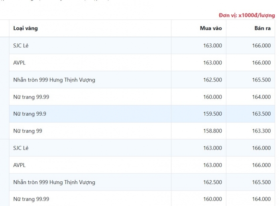Click the 159.500 buy price cell
Image resolution: width=279 pixels, height=206 pixels.
click(x=212, y=114)
